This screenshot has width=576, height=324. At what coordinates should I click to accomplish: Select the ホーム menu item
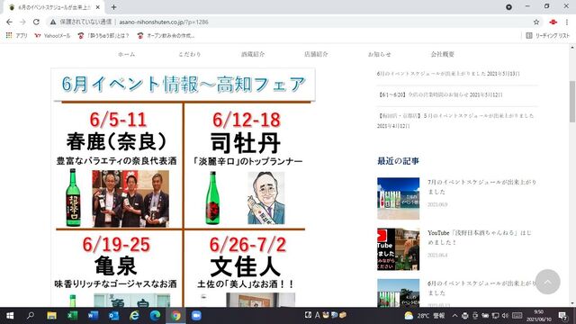pos(126,54)
